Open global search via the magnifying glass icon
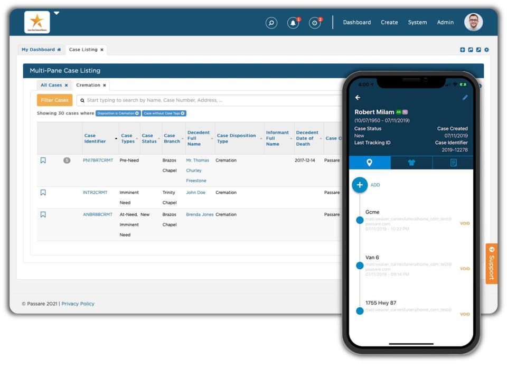Screen dimensions: 507x368 (x=271, y=23)
